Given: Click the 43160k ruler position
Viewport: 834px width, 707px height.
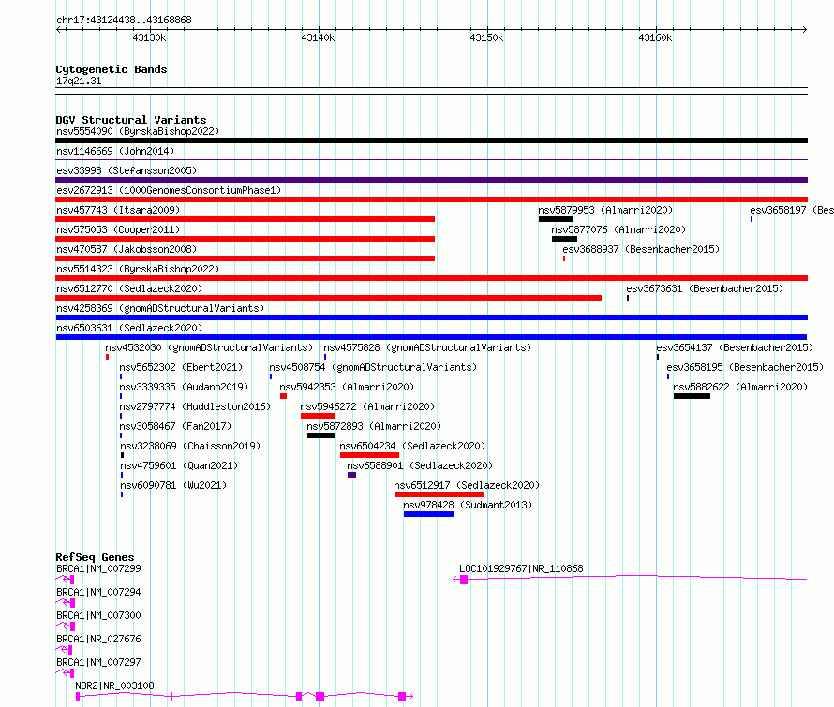Looking at the screenshot, I should (x=655, y=37).
